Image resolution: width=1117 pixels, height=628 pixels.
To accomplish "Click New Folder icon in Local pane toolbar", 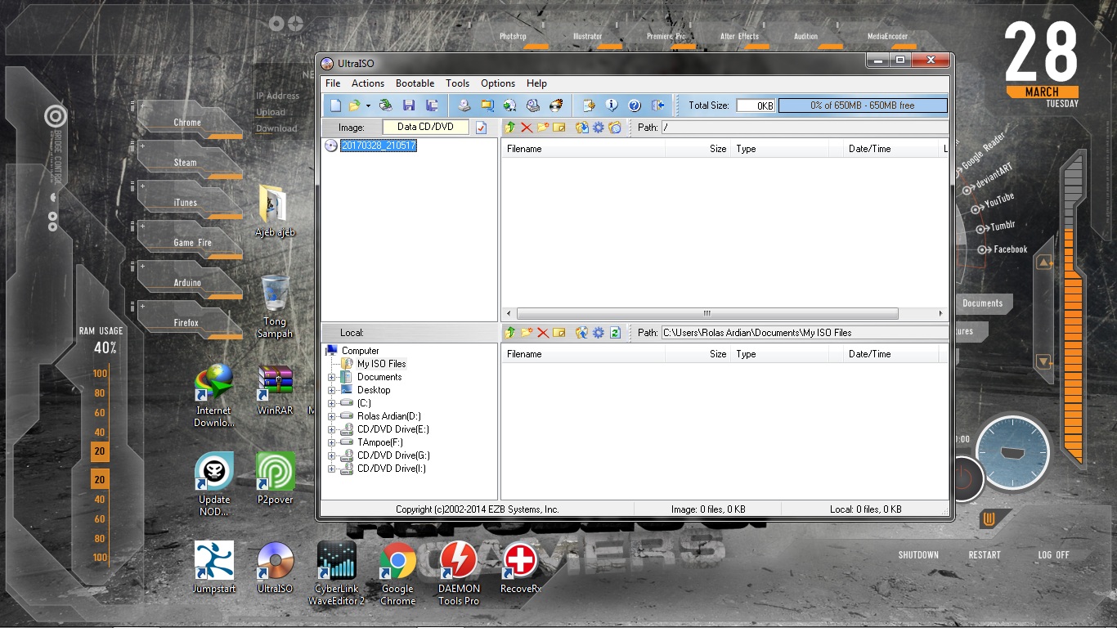I will [527, 333].
